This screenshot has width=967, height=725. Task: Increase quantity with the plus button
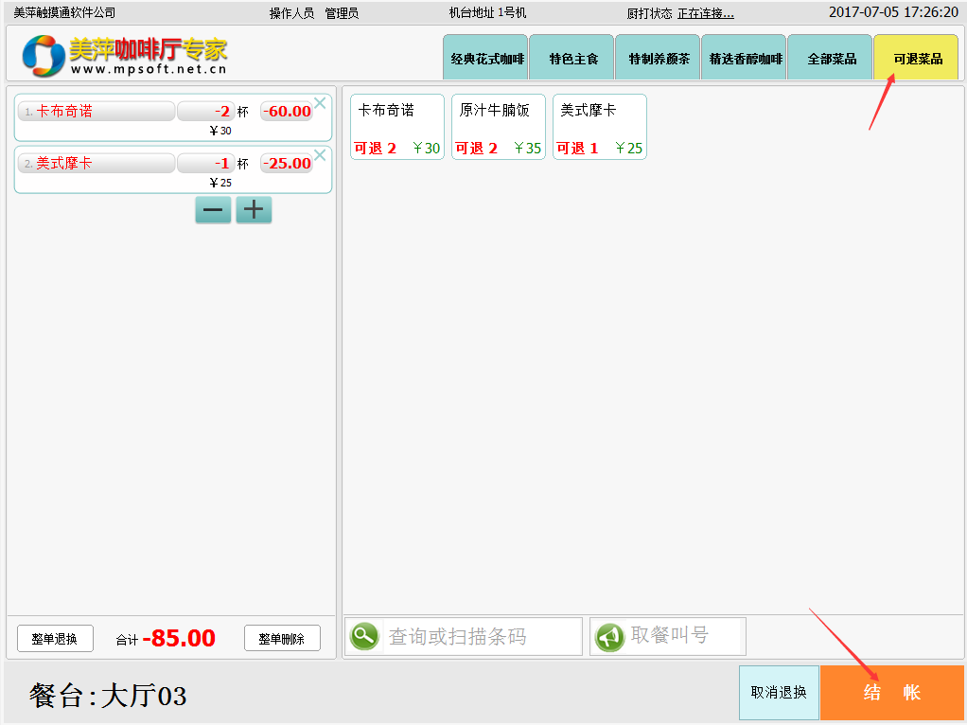(254, 210)
